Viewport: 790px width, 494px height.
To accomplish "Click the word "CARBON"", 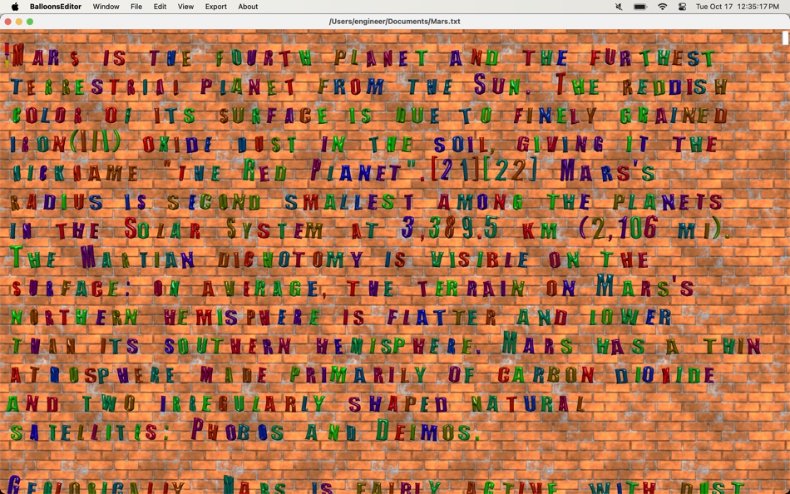I will [546, 374].
